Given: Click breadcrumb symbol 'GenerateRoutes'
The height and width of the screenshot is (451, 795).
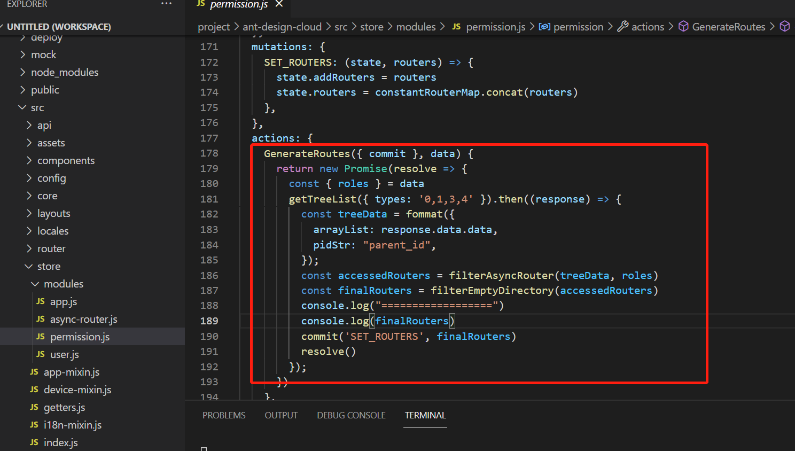Looking at the screenshot, I should (729, 27).
